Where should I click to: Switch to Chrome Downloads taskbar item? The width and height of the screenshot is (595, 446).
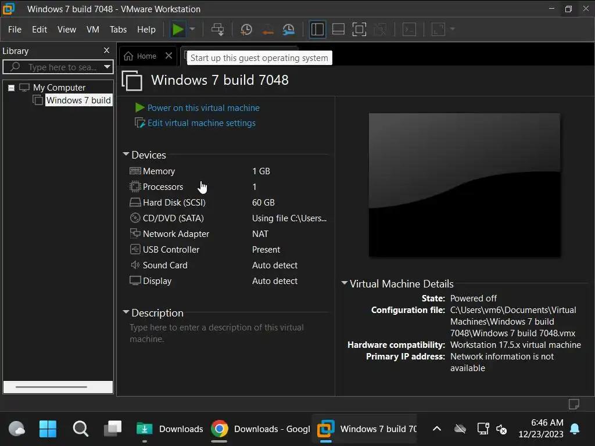(260, 429)
